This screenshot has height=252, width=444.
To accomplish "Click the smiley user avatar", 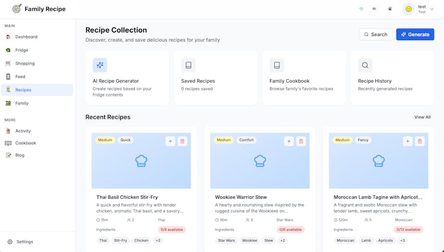I will click(408, 9).
